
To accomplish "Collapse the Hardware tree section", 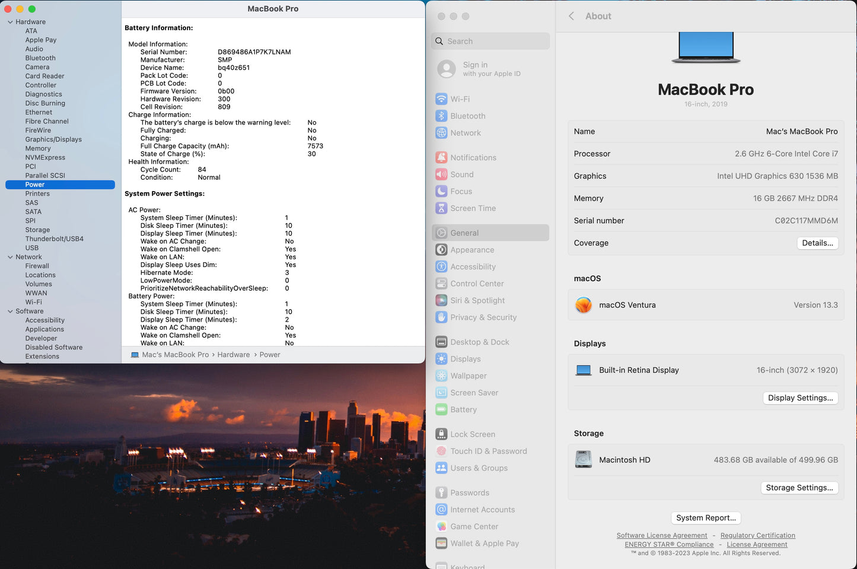I will (x=10, y=22).
